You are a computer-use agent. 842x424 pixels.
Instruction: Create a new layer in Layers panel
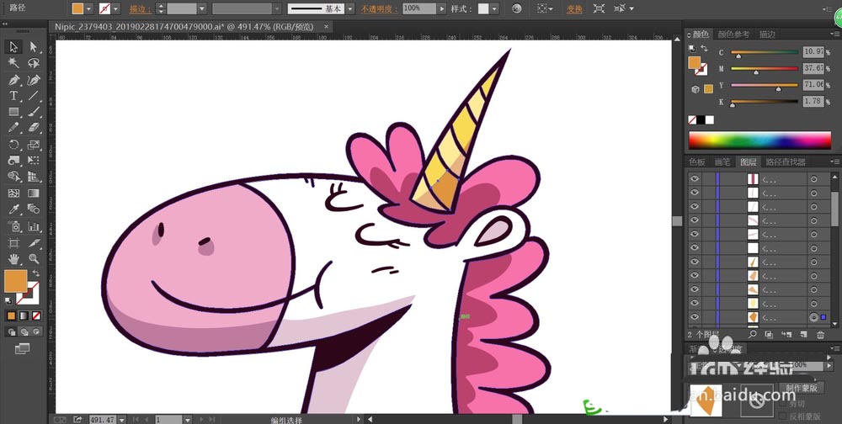(x=803, y=334)
